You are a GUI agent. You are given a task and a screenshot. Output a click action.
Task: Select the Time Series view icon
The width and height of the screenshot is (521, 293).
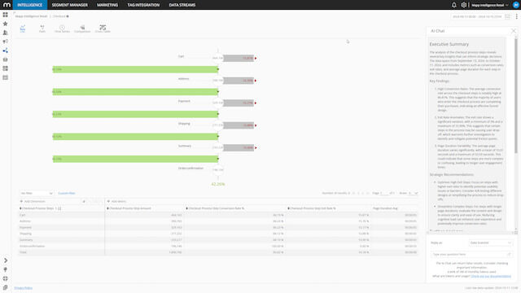pos(62,28)
